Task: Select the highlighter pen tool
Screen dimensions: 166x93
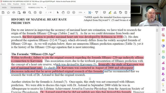Action: [110, 13]
